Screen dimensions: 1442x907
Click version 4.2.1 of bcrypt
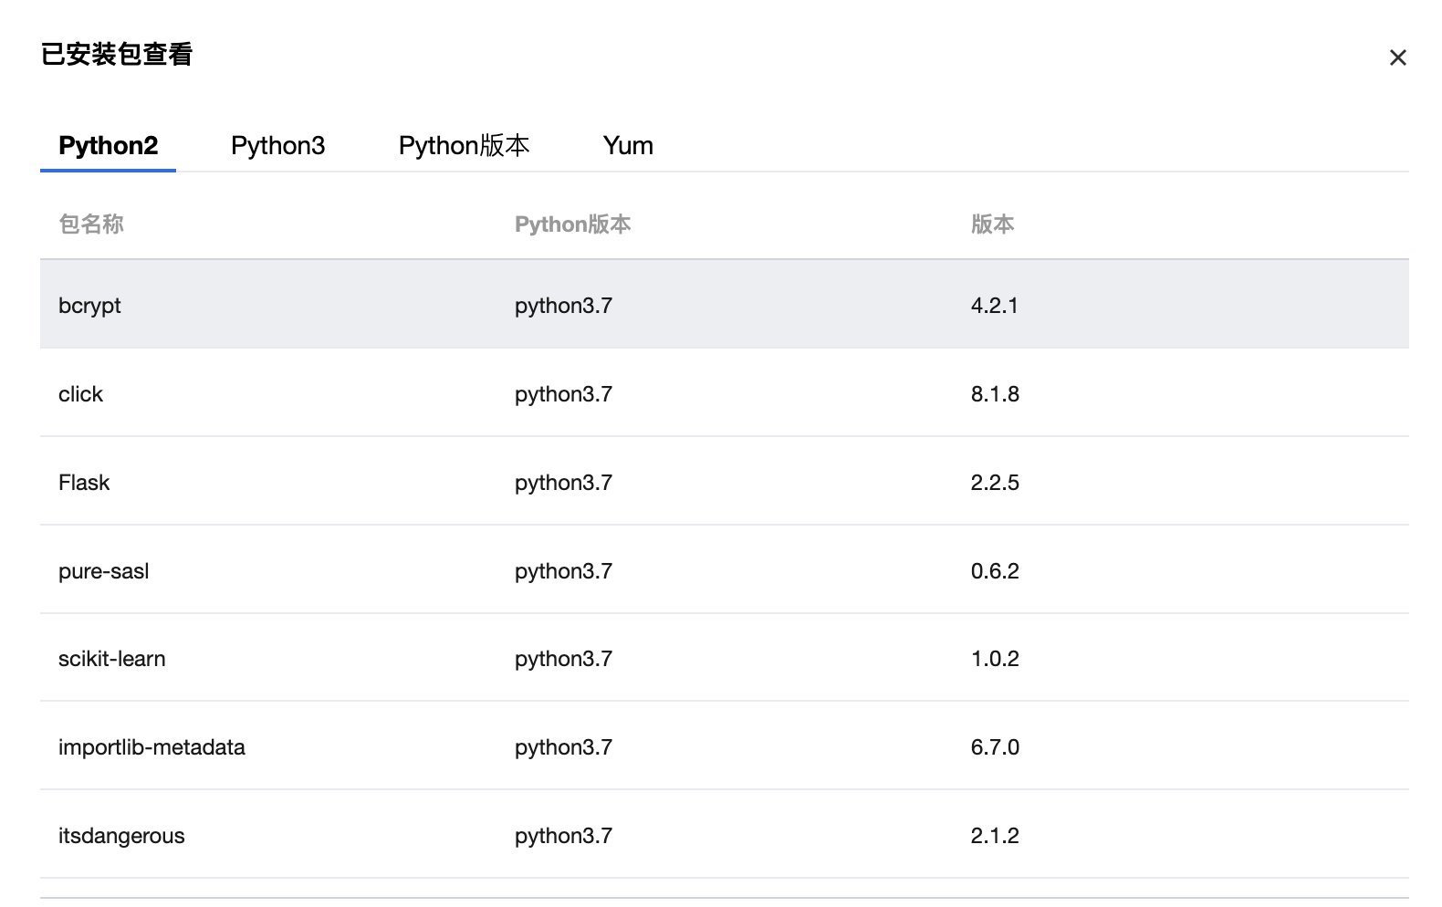tap(994, 306)
